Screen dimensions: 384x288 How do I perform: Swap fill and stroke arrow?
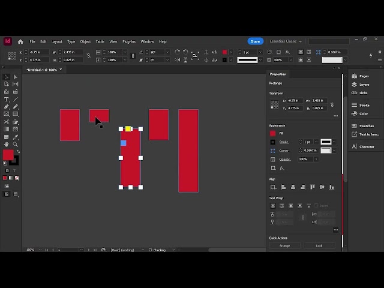point(18,152)
